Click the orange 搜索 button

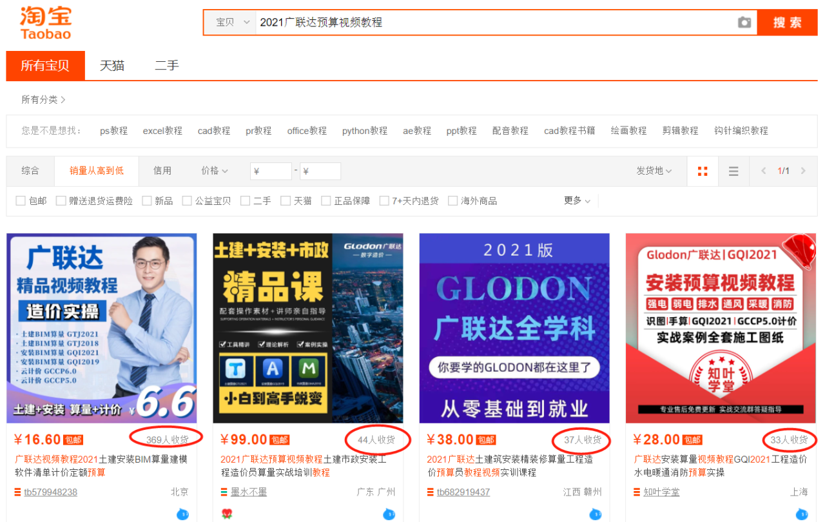click(787, 23)
